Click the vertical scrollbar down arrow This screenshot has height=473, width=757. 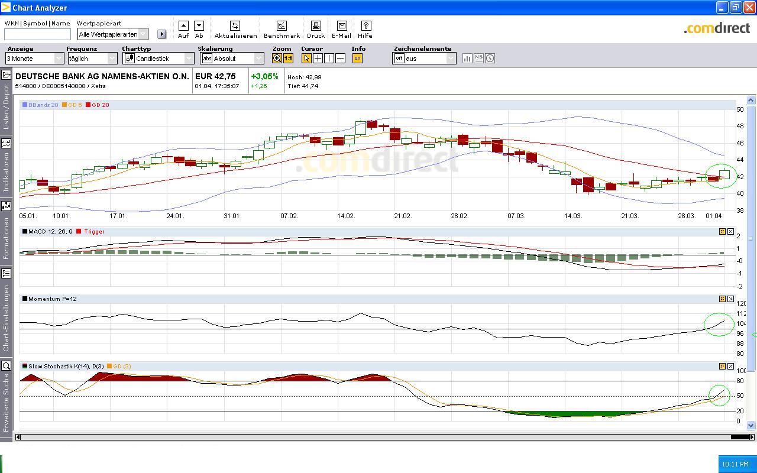tap(752, 425)
